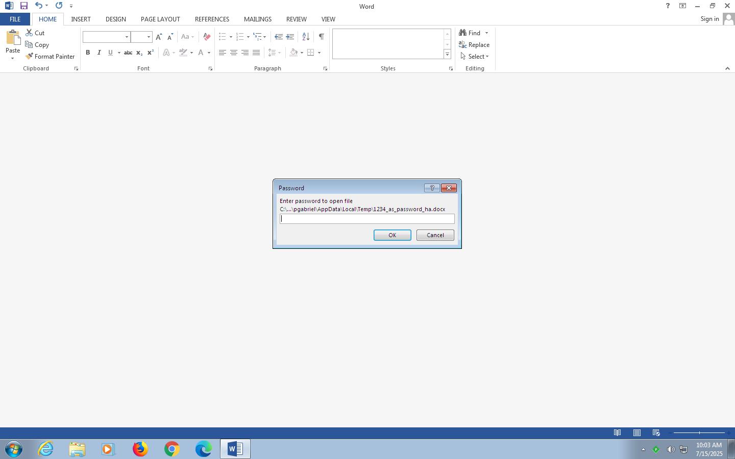The width and height of the screenshot is (735, 459).
Task: Switch to the REFERENCES tab
Action: (212, 19)
